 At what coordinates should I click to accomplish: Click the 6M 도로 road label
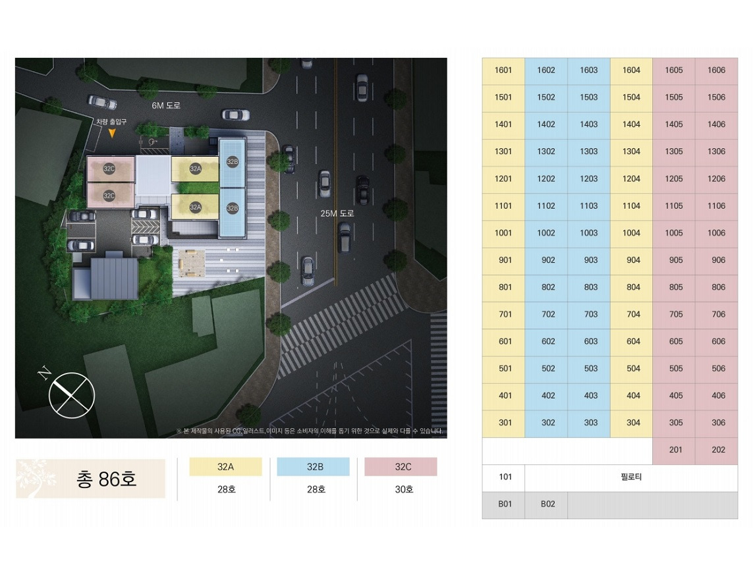166,105
